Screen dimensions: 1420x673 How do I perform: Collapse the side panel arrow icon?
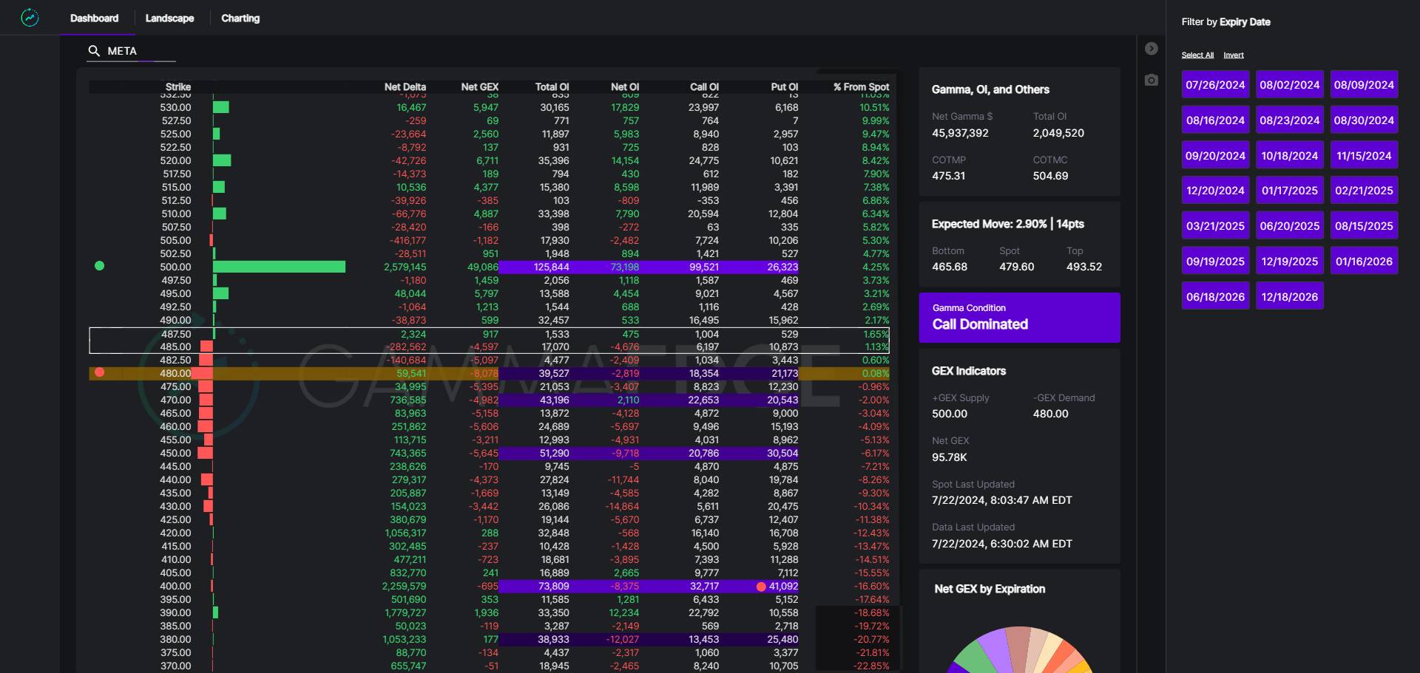pos(1151,49)
